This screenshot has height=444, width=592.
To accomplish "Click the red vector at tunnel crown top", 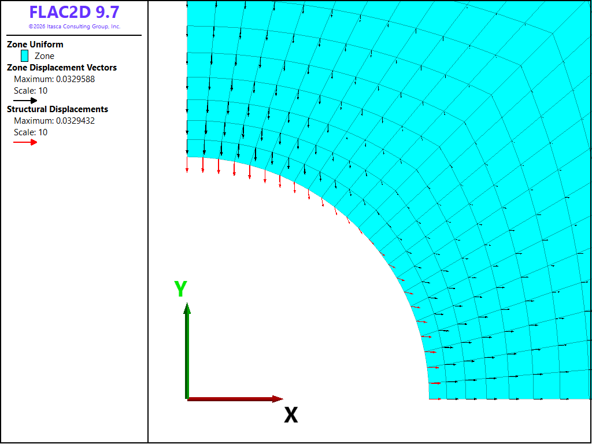I will point(187,165).
